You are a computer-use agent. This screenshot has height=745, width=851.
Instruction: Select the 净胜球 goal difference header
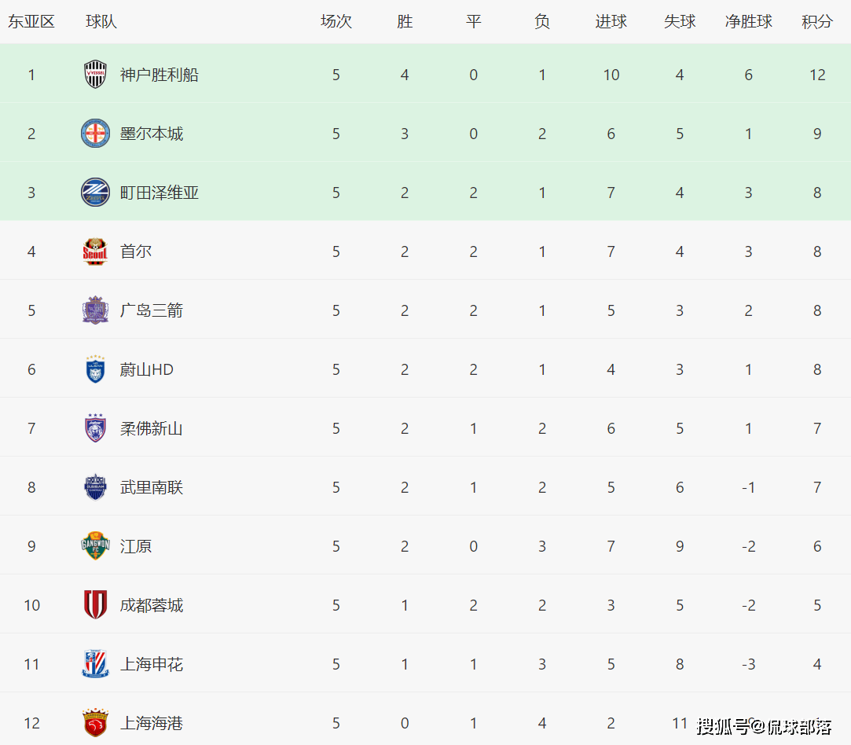point(748,22)
